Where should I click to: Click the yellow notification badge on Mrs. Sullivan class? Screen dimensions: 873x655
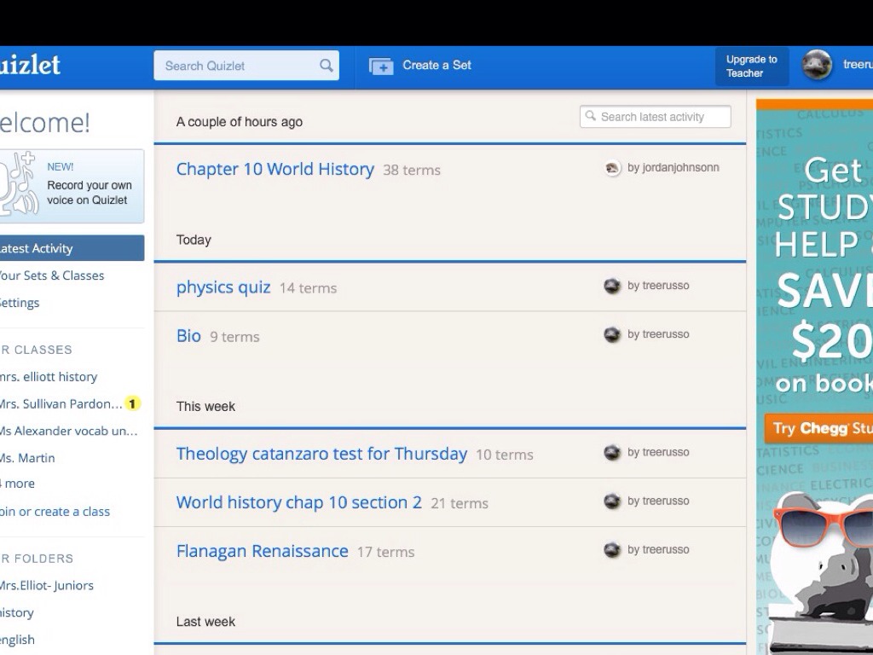[132, 403]
